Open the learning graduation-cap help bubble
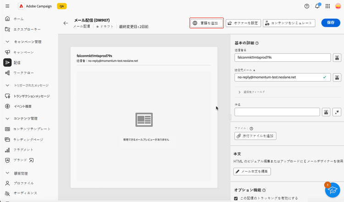344x202 pixels. pos(333,190)
